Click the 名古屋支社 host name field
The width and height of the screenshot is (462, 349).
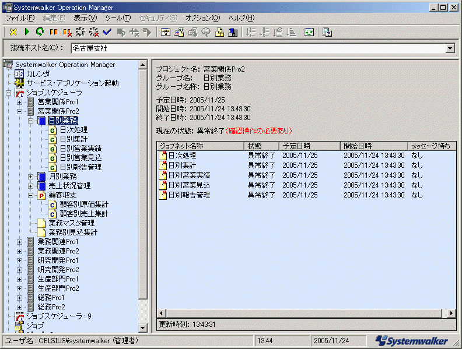258,48
